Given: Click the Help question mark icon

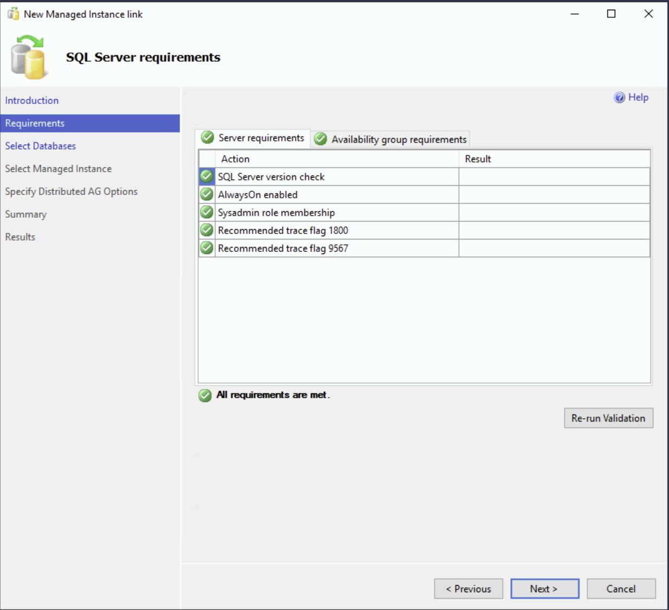Looking at the screenshot, I should (619, 98).
